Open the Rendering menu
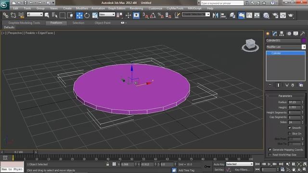This screenshot has width=308, height=173. pos(136,9)
